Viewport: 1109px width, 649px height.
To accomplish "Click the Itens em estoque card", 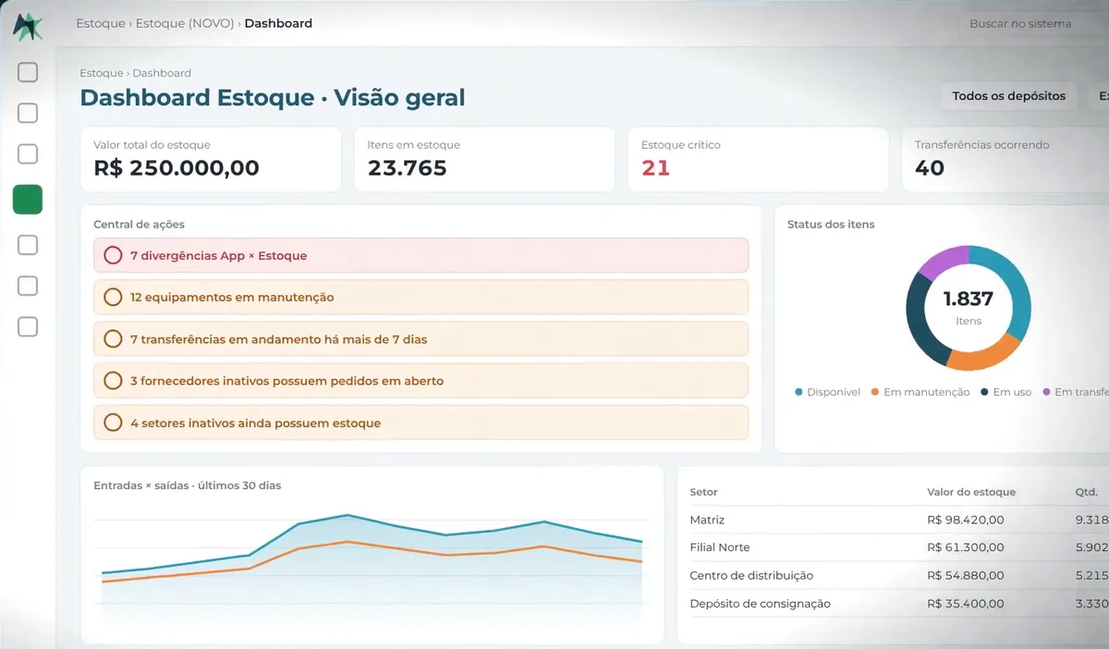I will pyautogui.click(x=484, y=159).
